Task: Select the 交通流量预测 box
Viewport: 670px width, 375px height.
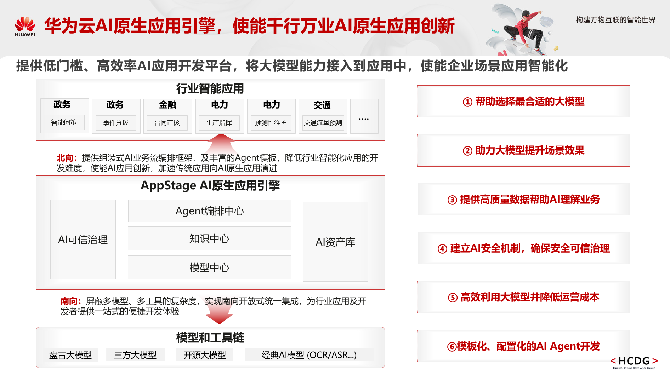Action: coord(323,123)
